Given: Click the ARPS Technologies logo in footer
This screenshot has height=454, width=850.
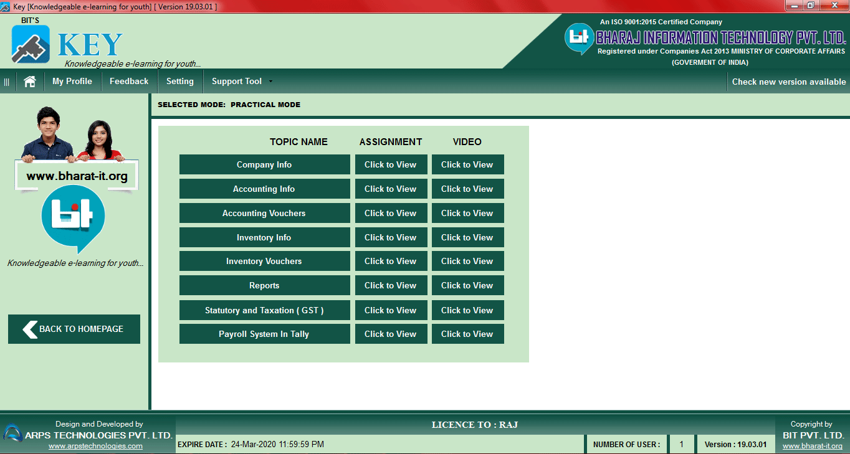Looking at the screenshot, I should click(12, 433).
